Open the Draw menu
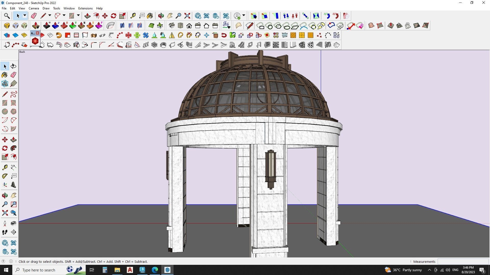The width and height of the screenshot is (490, 275). (x=46, y=8)
